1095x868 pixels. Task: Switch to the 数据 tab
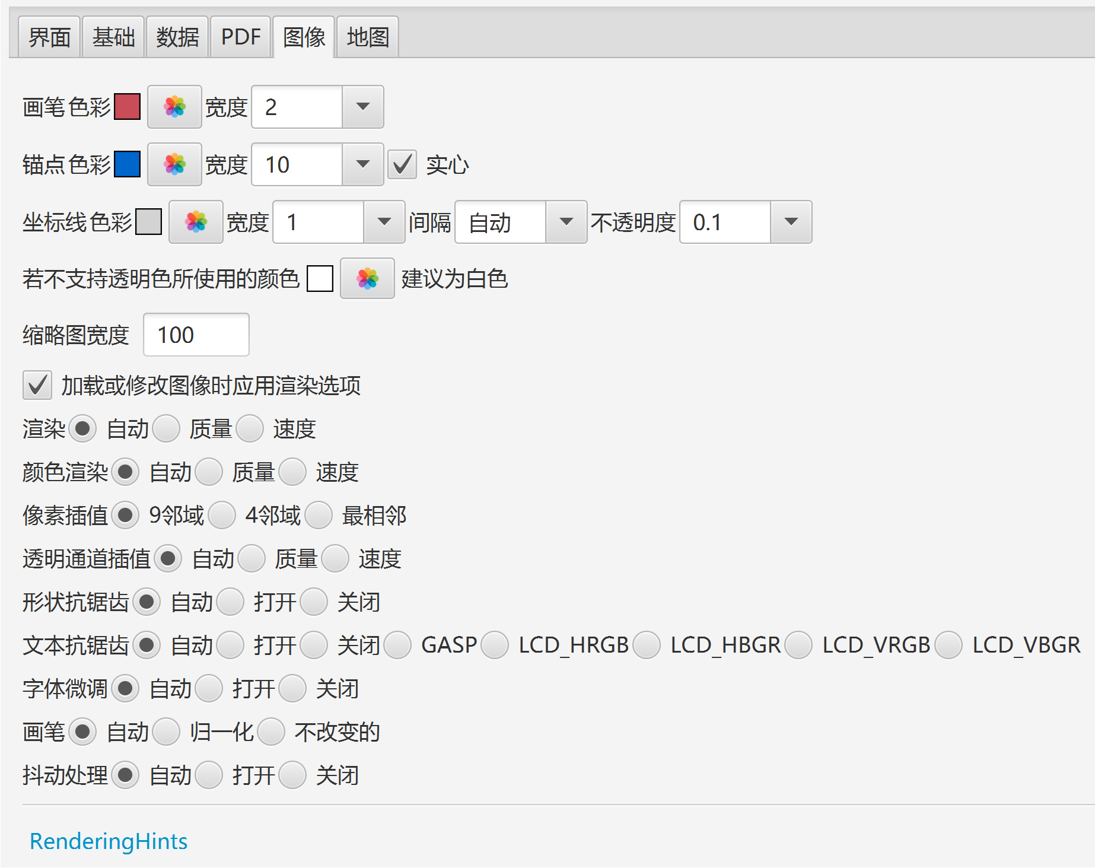pos(177,37)
